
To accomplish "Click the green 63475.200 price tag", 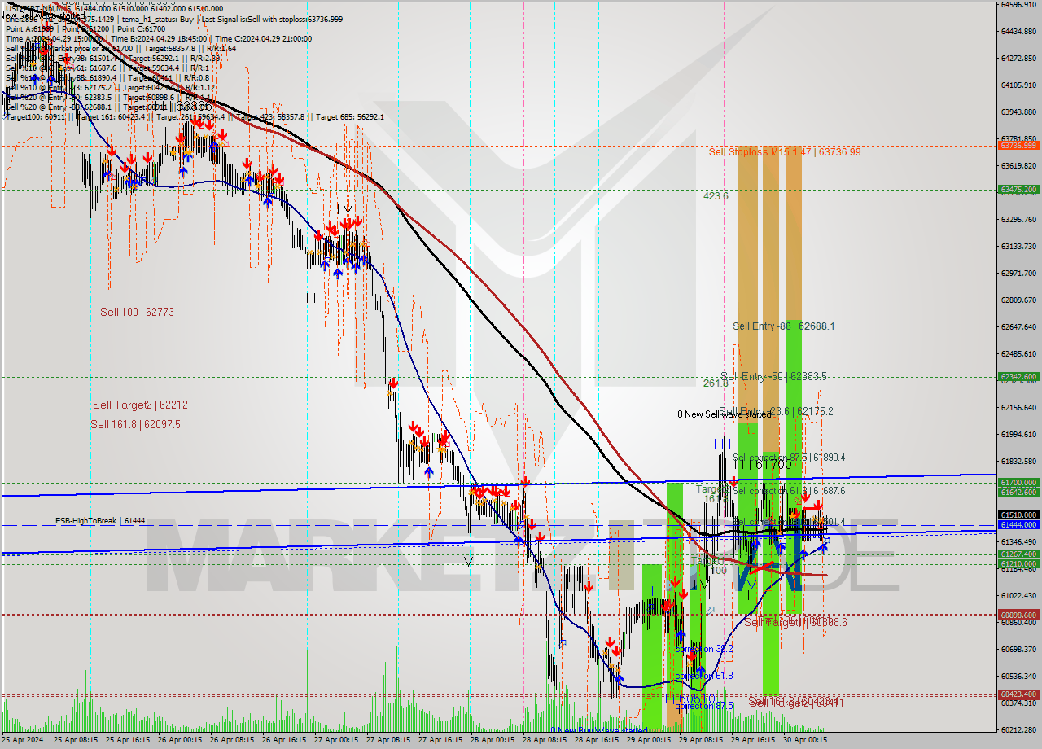I will [x=1018, y=190].
